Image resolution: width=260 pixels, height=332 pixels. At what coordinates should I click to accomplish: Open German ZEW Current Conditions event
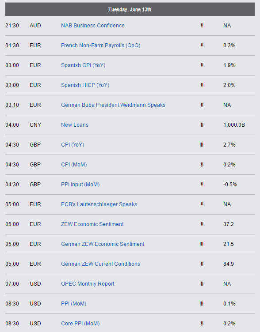click(x=100, y=264)
